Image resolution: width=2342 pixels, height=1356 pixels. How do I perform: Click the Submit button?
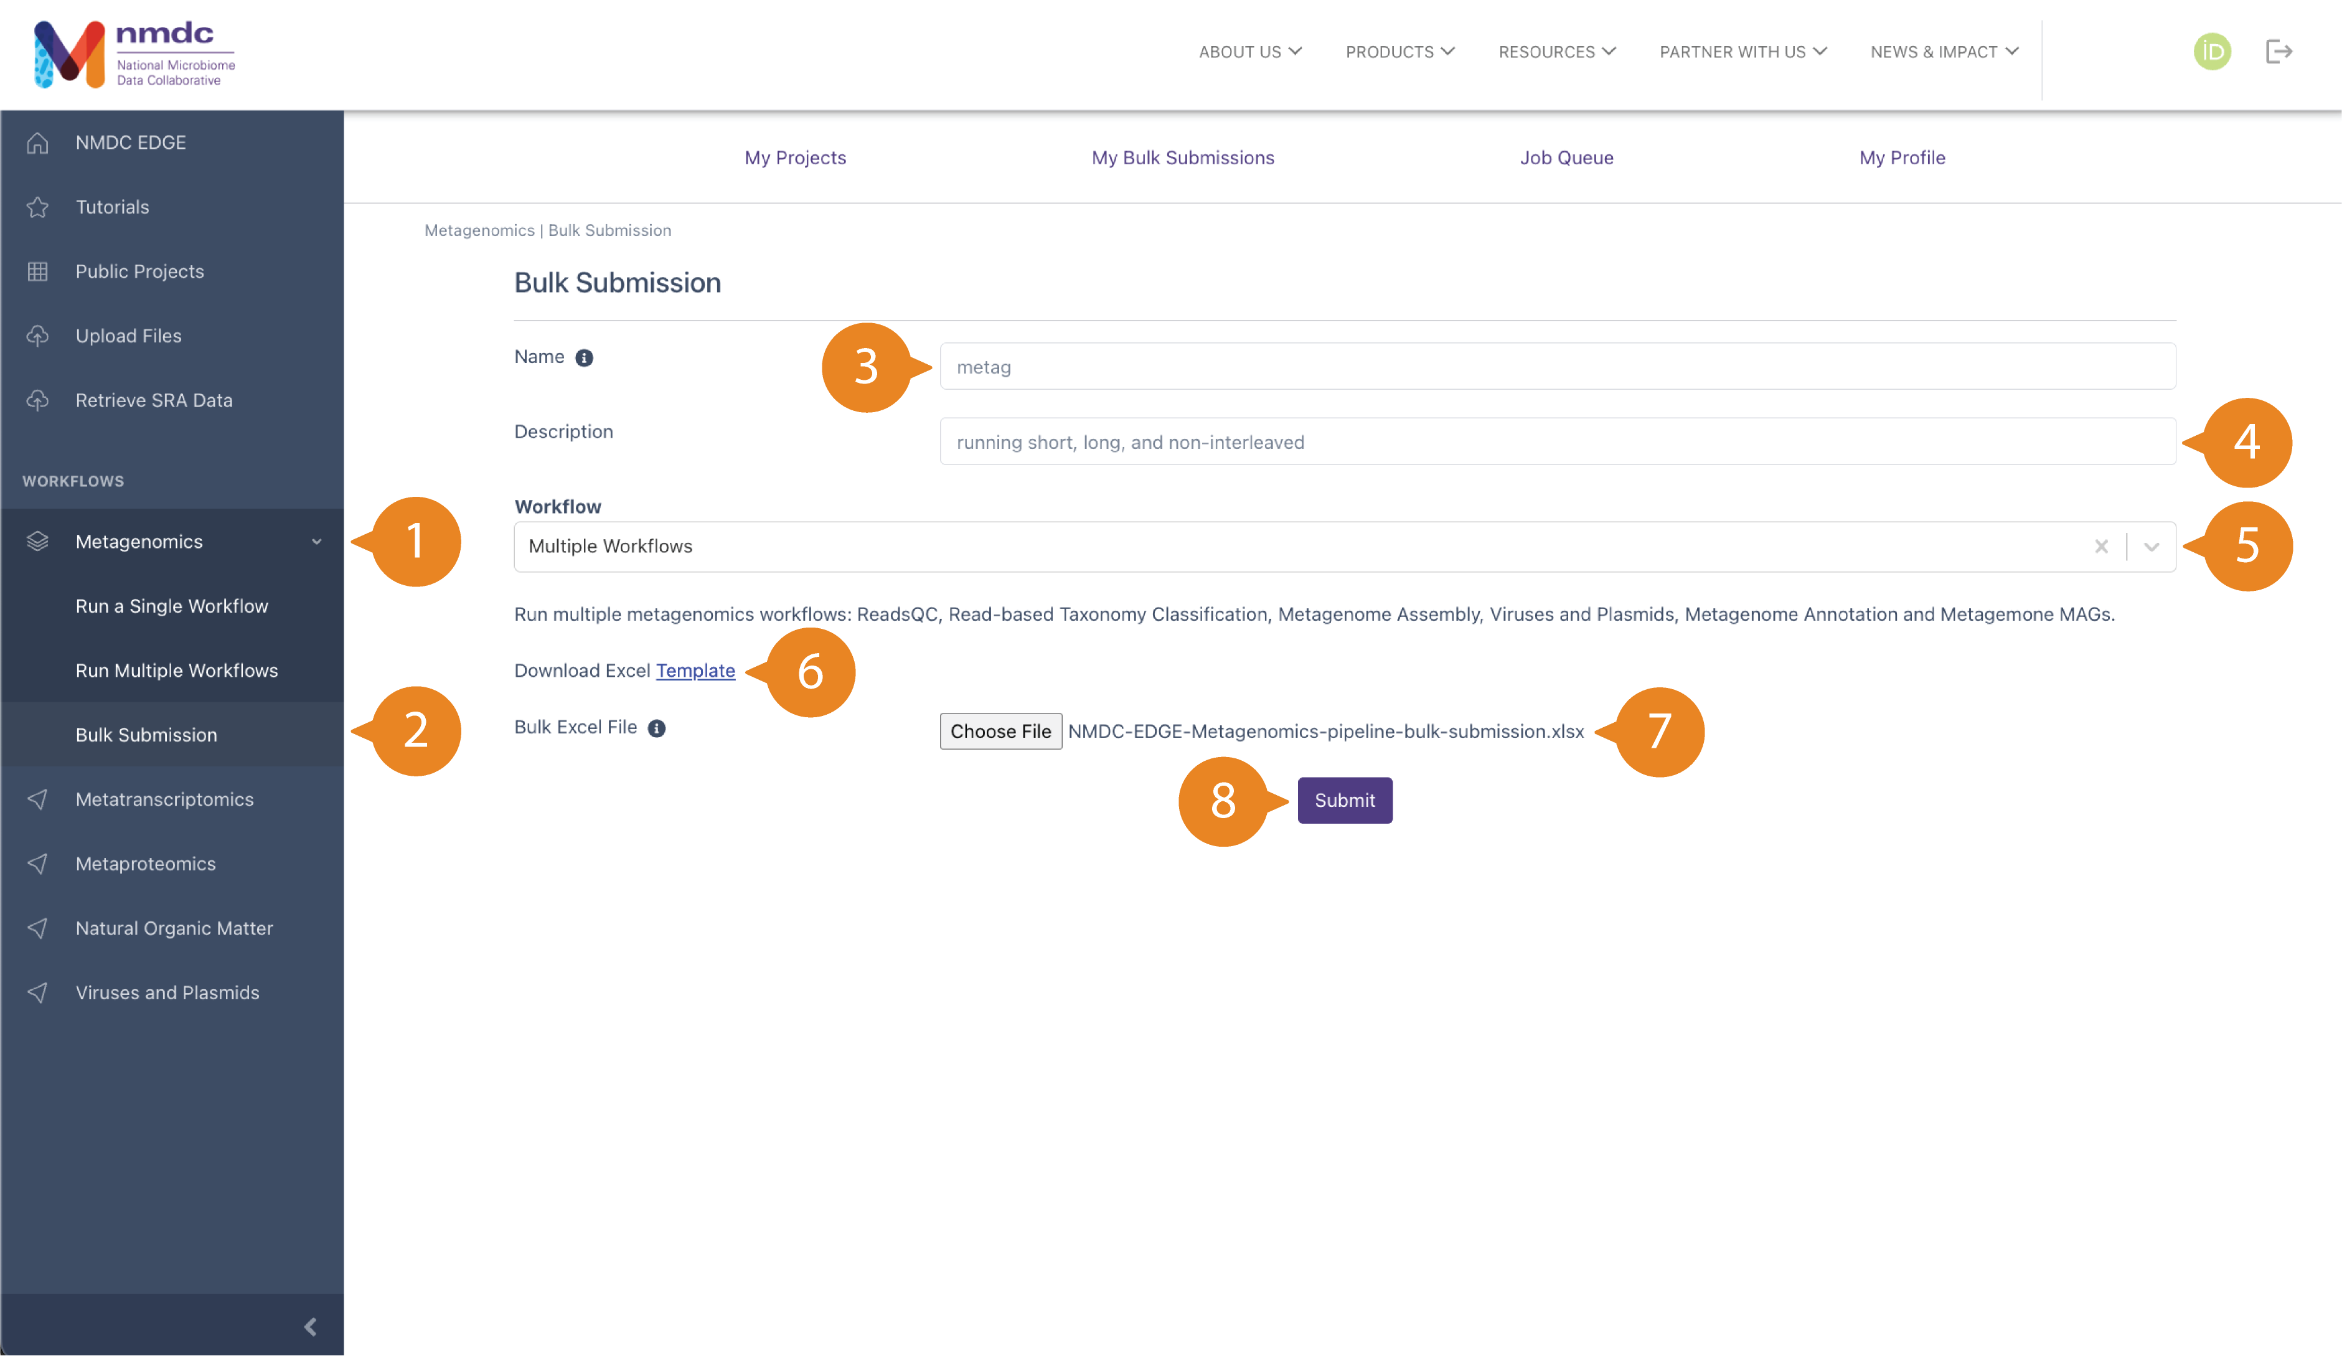[x=1344, y=800]
